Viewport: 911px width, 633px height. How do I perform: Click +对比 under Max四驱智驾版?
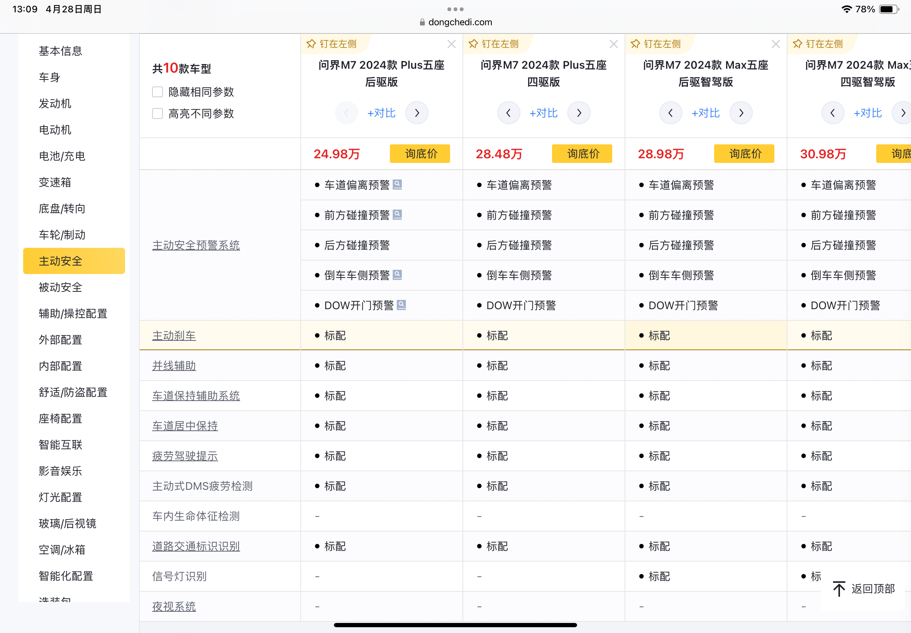click(x=868, y=113)
